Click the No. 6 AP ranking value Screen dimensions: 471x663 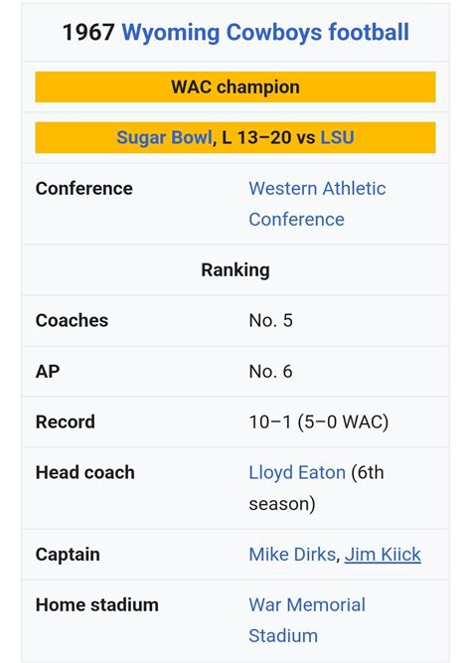(270, 372)
